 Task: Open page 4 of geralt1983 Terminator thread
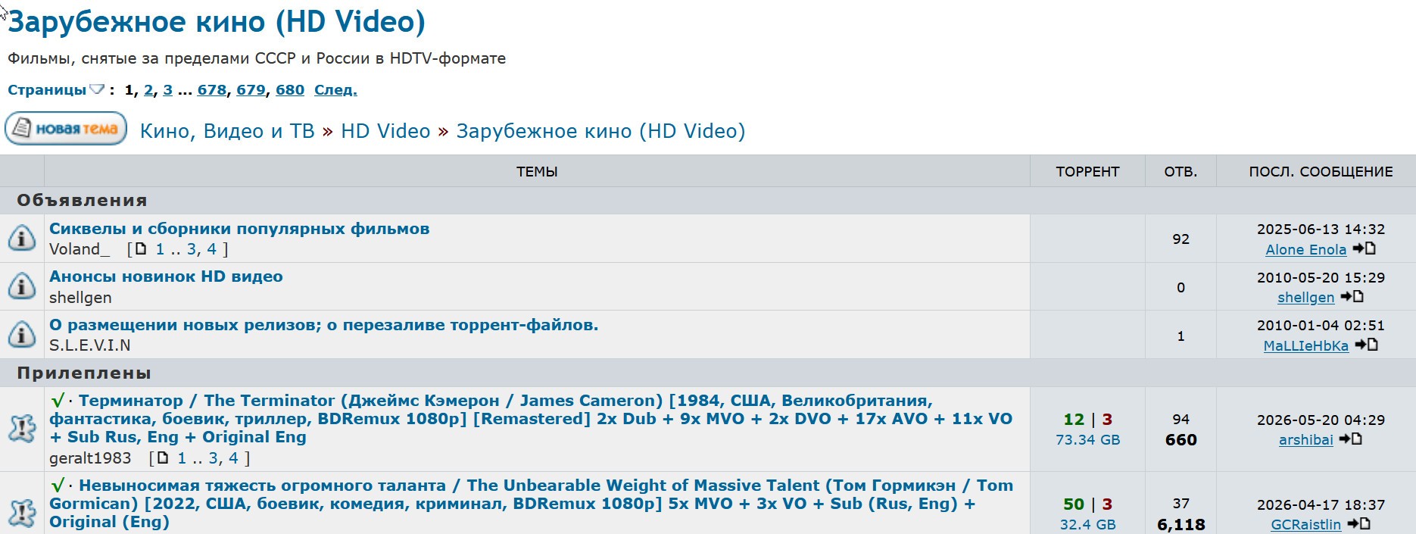coord(233,458)
